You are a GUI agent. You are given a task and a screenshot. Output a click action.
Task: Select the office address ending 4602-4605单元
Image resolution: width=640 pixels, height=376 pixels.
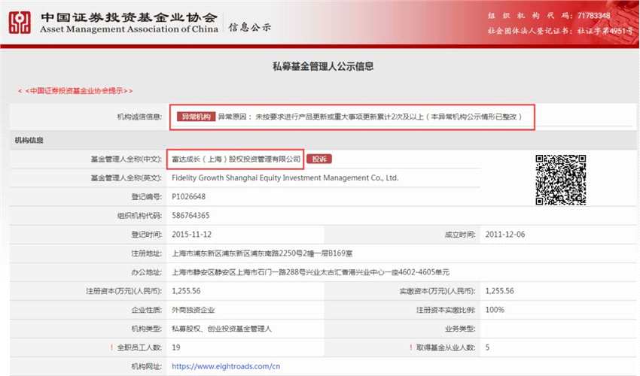(311, 272)
